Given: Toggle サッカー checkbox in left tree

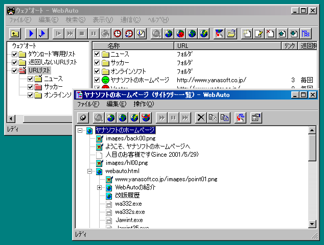Looking at the screenshot, I should [30, 87].
